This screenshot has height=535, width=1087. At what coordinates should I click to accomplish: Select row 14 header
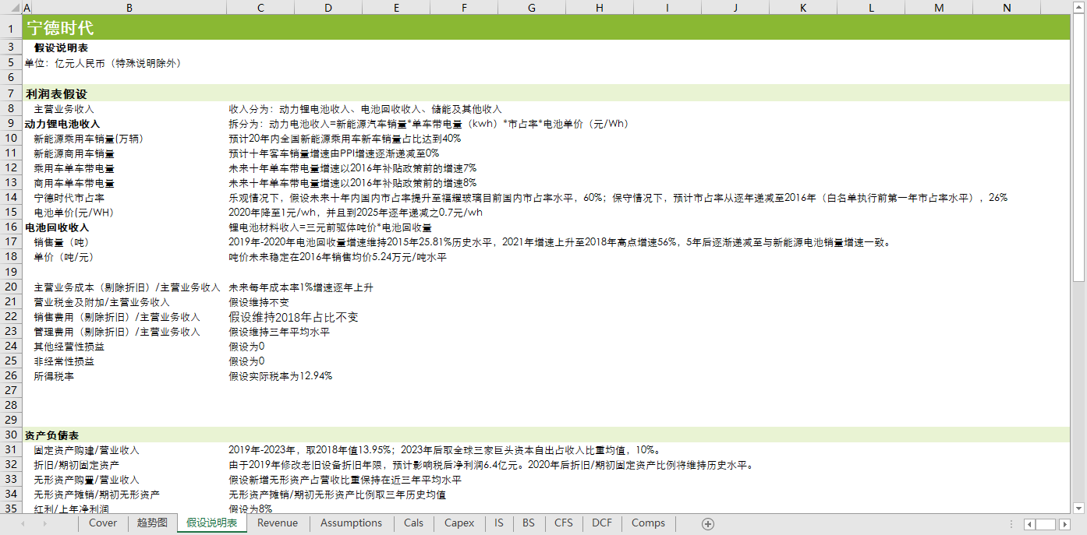click(11, 198)
